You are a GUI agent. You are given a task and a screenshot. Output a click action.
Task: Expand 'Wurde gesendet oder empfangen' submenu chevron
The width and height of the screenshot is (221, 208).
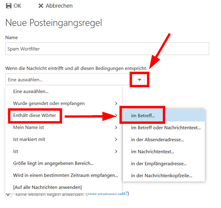point(116,103)
